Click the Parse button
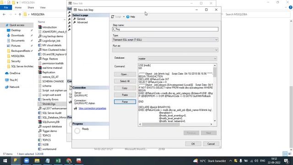The image size is (293, 165). (125, 102)
